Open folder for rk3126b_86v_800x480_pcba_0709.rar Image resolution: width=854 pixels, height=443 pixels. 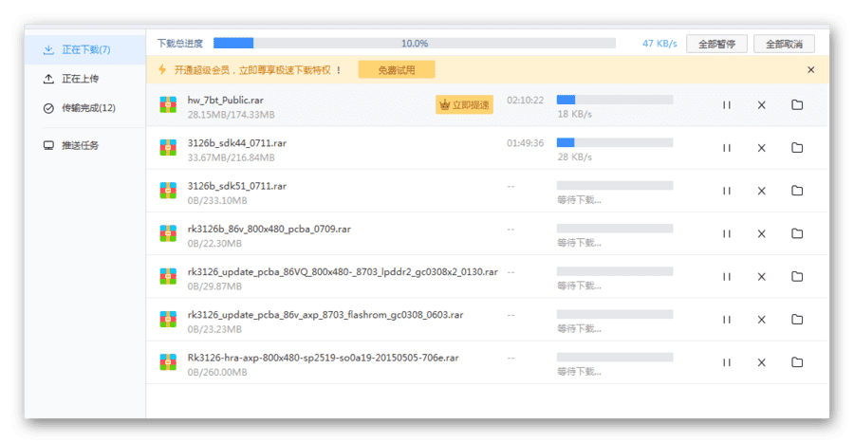click(x=797, y=233)
